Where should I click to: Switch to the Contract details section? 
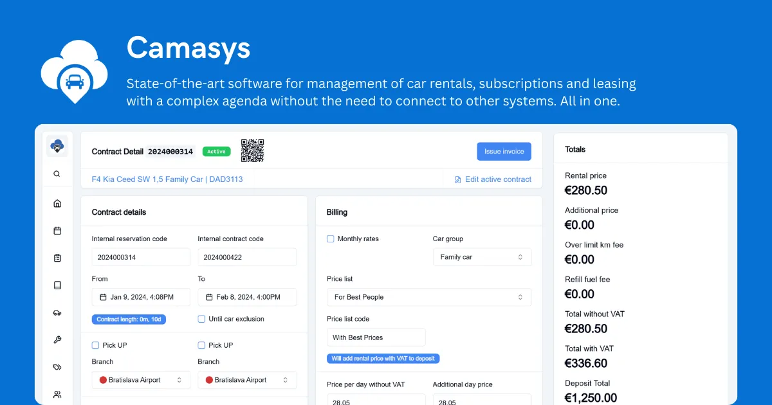(118, 212)
